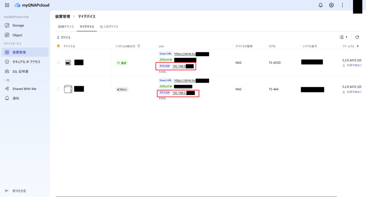Sort by デバイス名 column header

[x=69, y=46]
